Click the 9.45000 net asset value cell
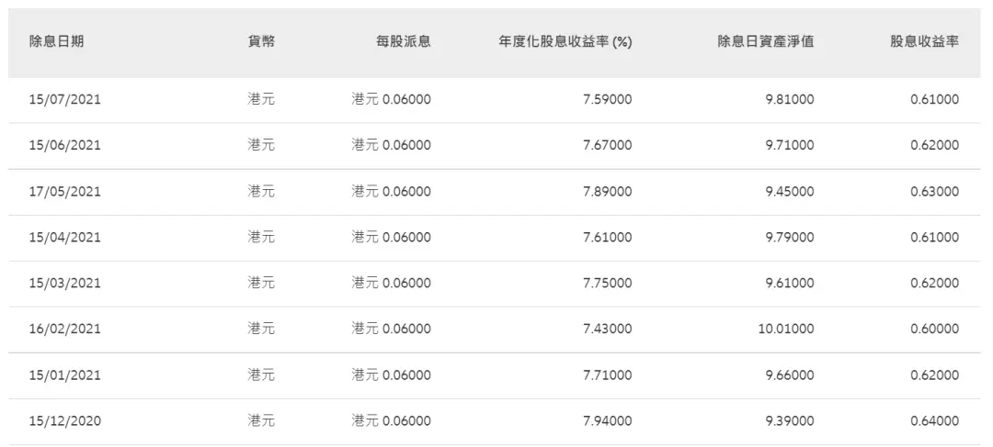This screenshot has height=447, width=993. (790, 192)
